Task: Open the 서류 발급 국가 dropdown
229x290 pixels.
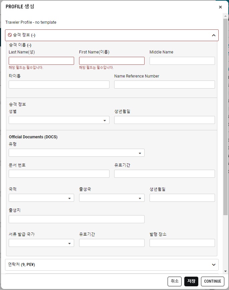Action: (x=41, y=243)
